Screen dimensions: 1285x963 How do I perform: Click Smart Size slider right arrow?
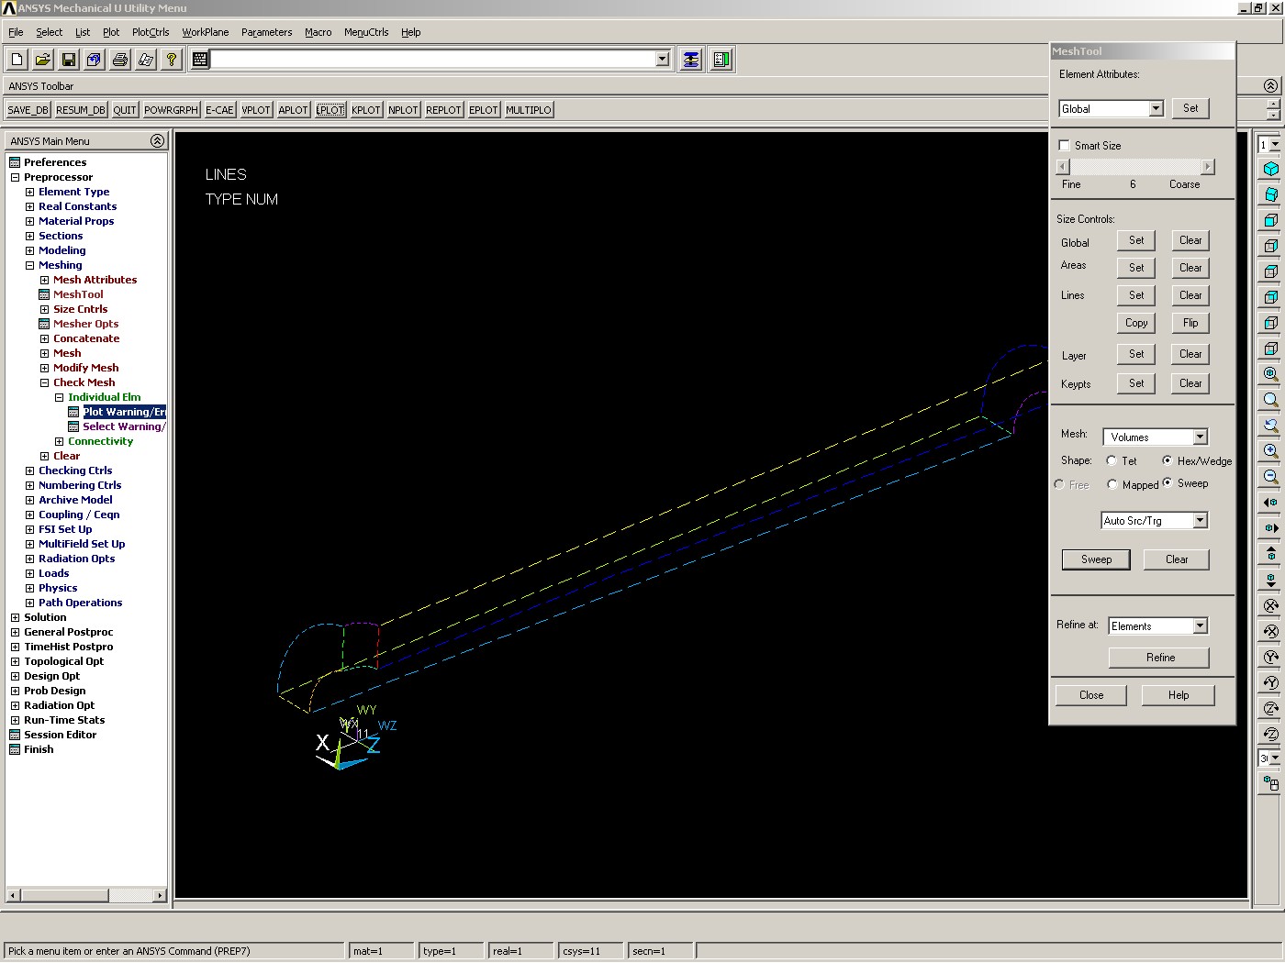1208,167
